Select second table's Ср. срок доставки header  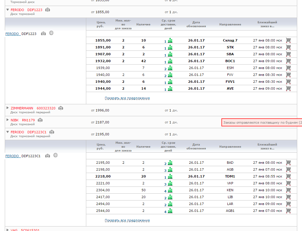coord(168,146)
